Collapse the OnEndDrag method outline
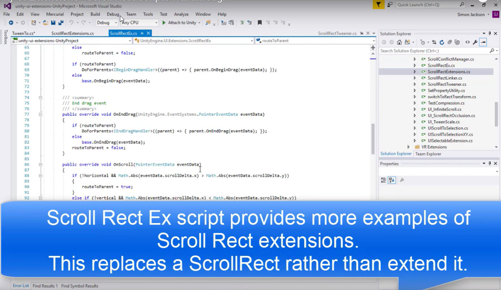The image size is (501, 290). pos(40,114)
